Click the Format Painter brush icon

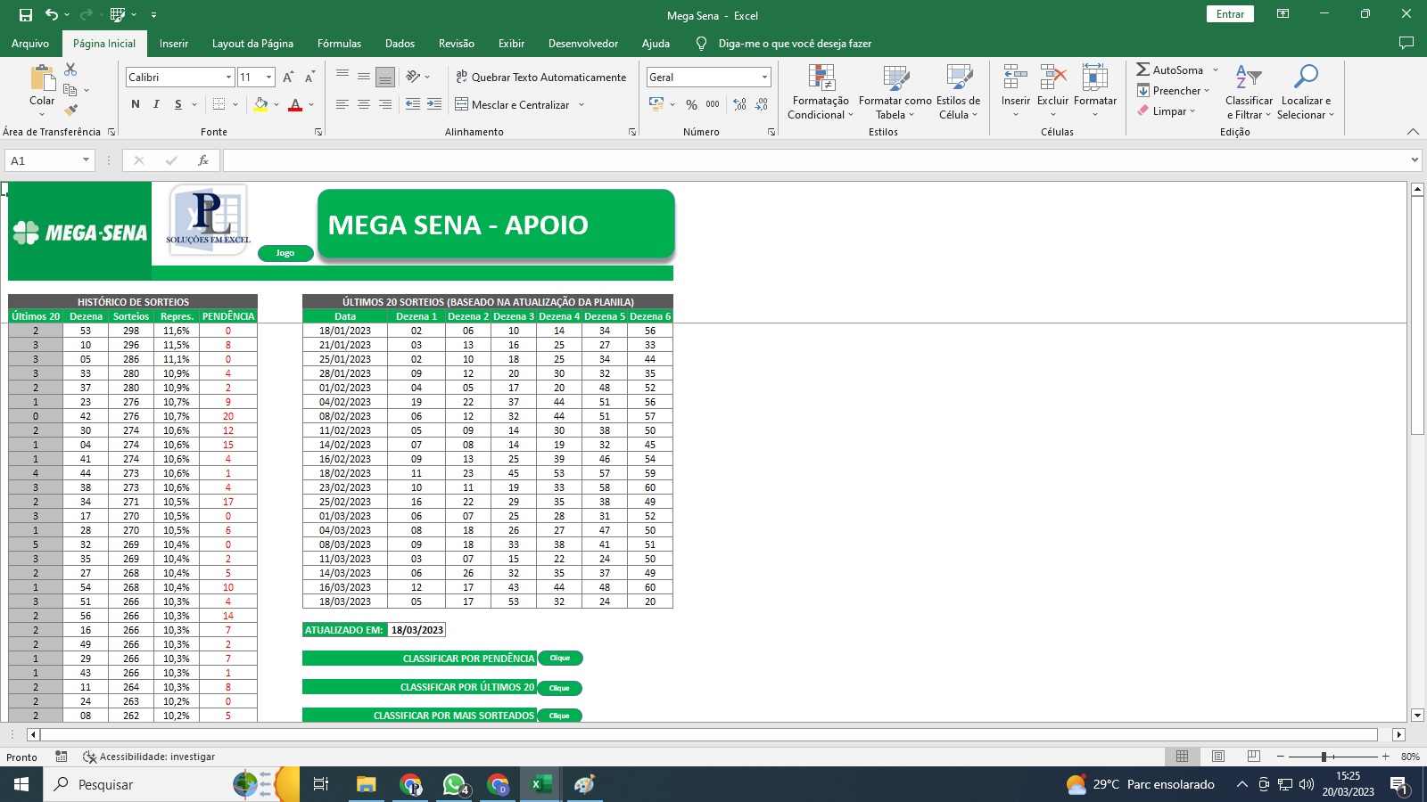tap(71, 110)
